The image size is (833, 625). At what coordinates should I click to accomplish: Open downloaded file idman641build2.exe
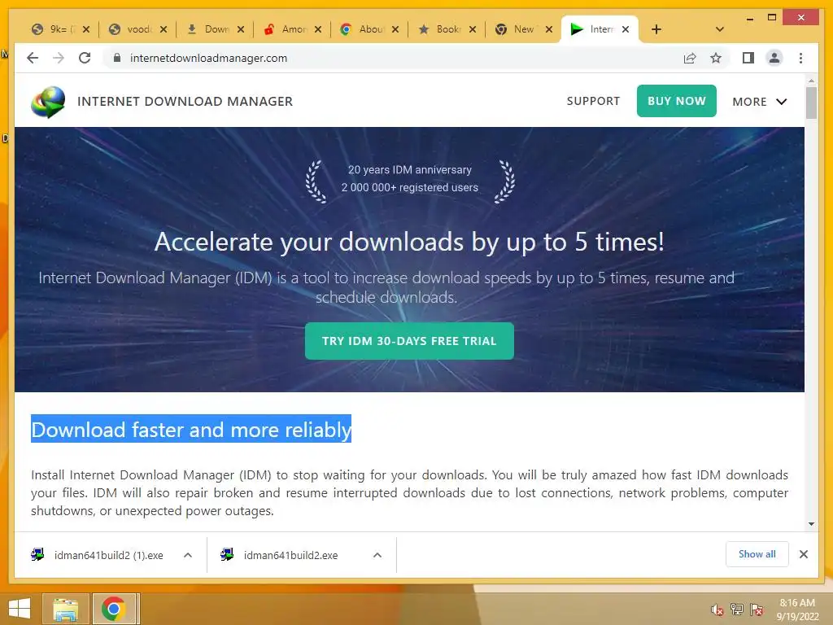[290, 555]
